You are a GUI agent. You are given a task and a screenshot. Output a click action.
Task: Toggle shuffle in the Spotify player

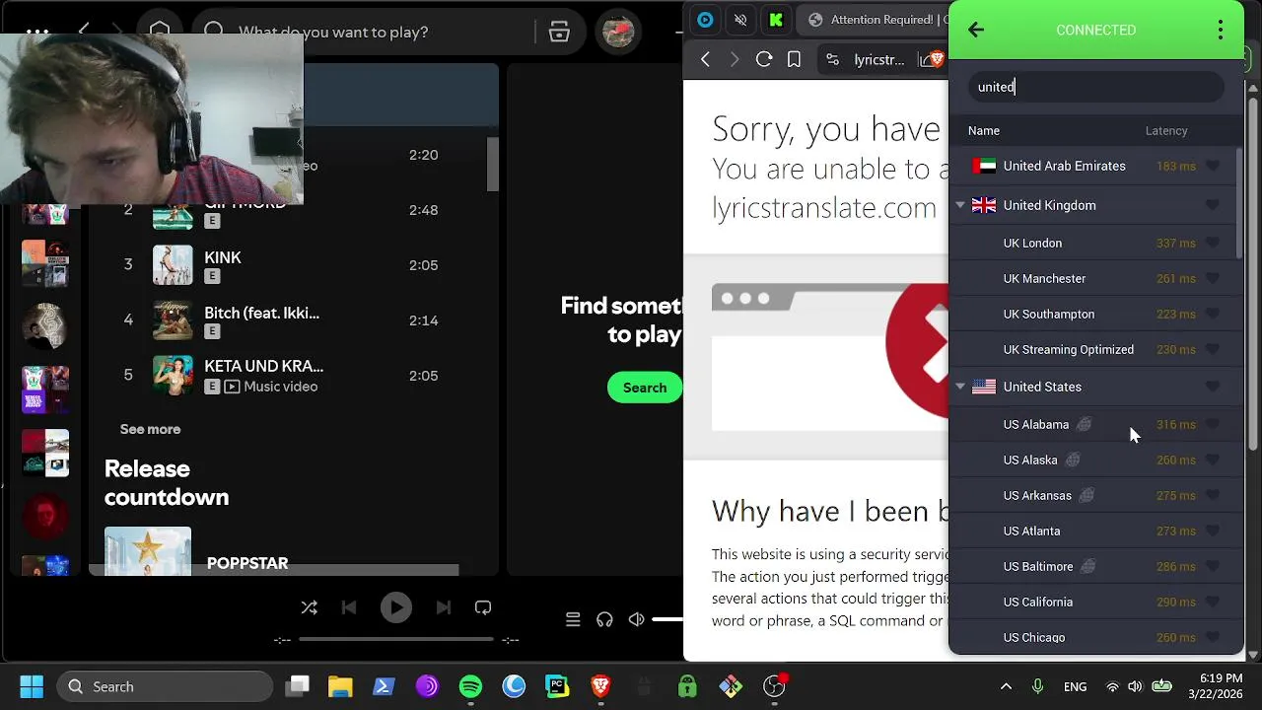[310, 607]
